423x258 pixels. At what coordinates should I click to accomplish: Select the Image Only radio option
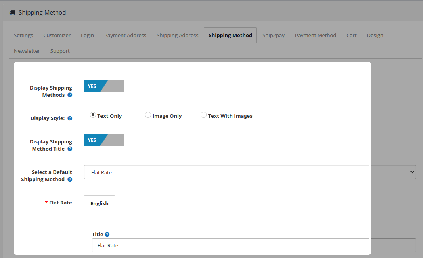tap(148, 115)
